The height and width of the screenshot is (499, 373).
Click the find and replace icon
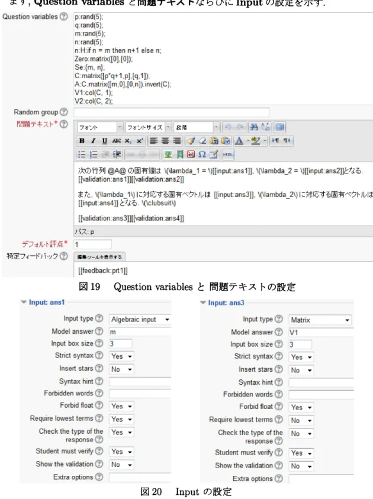pos(265,127)
